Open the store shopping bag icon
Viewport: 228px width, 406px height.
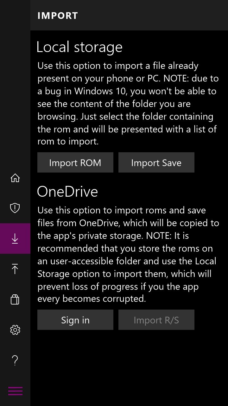click(x=15, y=299)
